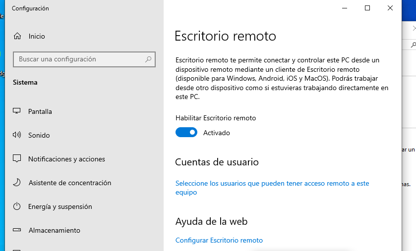The image size is (416, 251).
Task: Select Energía y suspensión entry
Action: tap(84, 207)
